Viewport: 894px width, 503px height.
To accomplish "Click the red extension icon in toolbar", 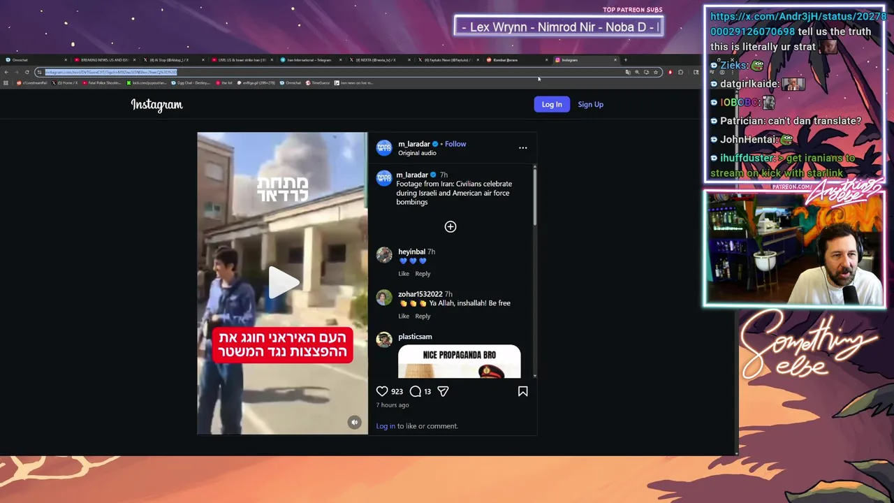I will (x=670, y=72).
